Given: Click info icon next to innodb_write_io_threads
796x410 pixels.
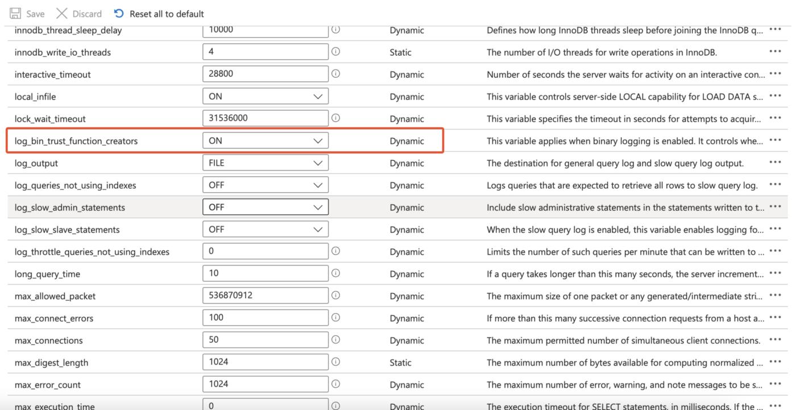Looking at the screenshot, I should pyautogui.click(x=335, y=52).
